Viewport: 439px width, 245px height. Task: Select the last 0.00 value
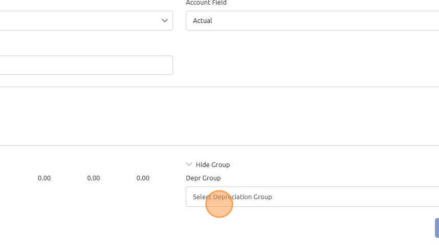(143, 178)
